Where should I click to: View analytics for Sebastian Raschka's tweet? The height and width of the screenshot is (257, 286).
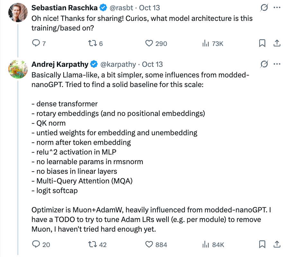click(206, 43)
